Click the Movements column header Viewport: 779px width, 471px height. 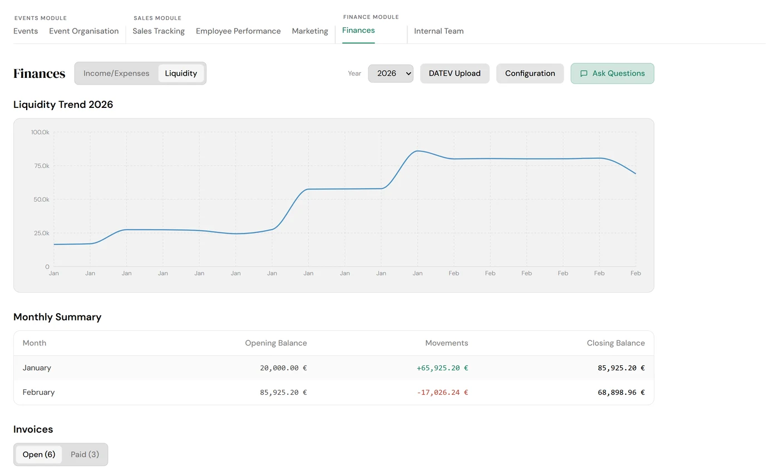pos(447,343)
